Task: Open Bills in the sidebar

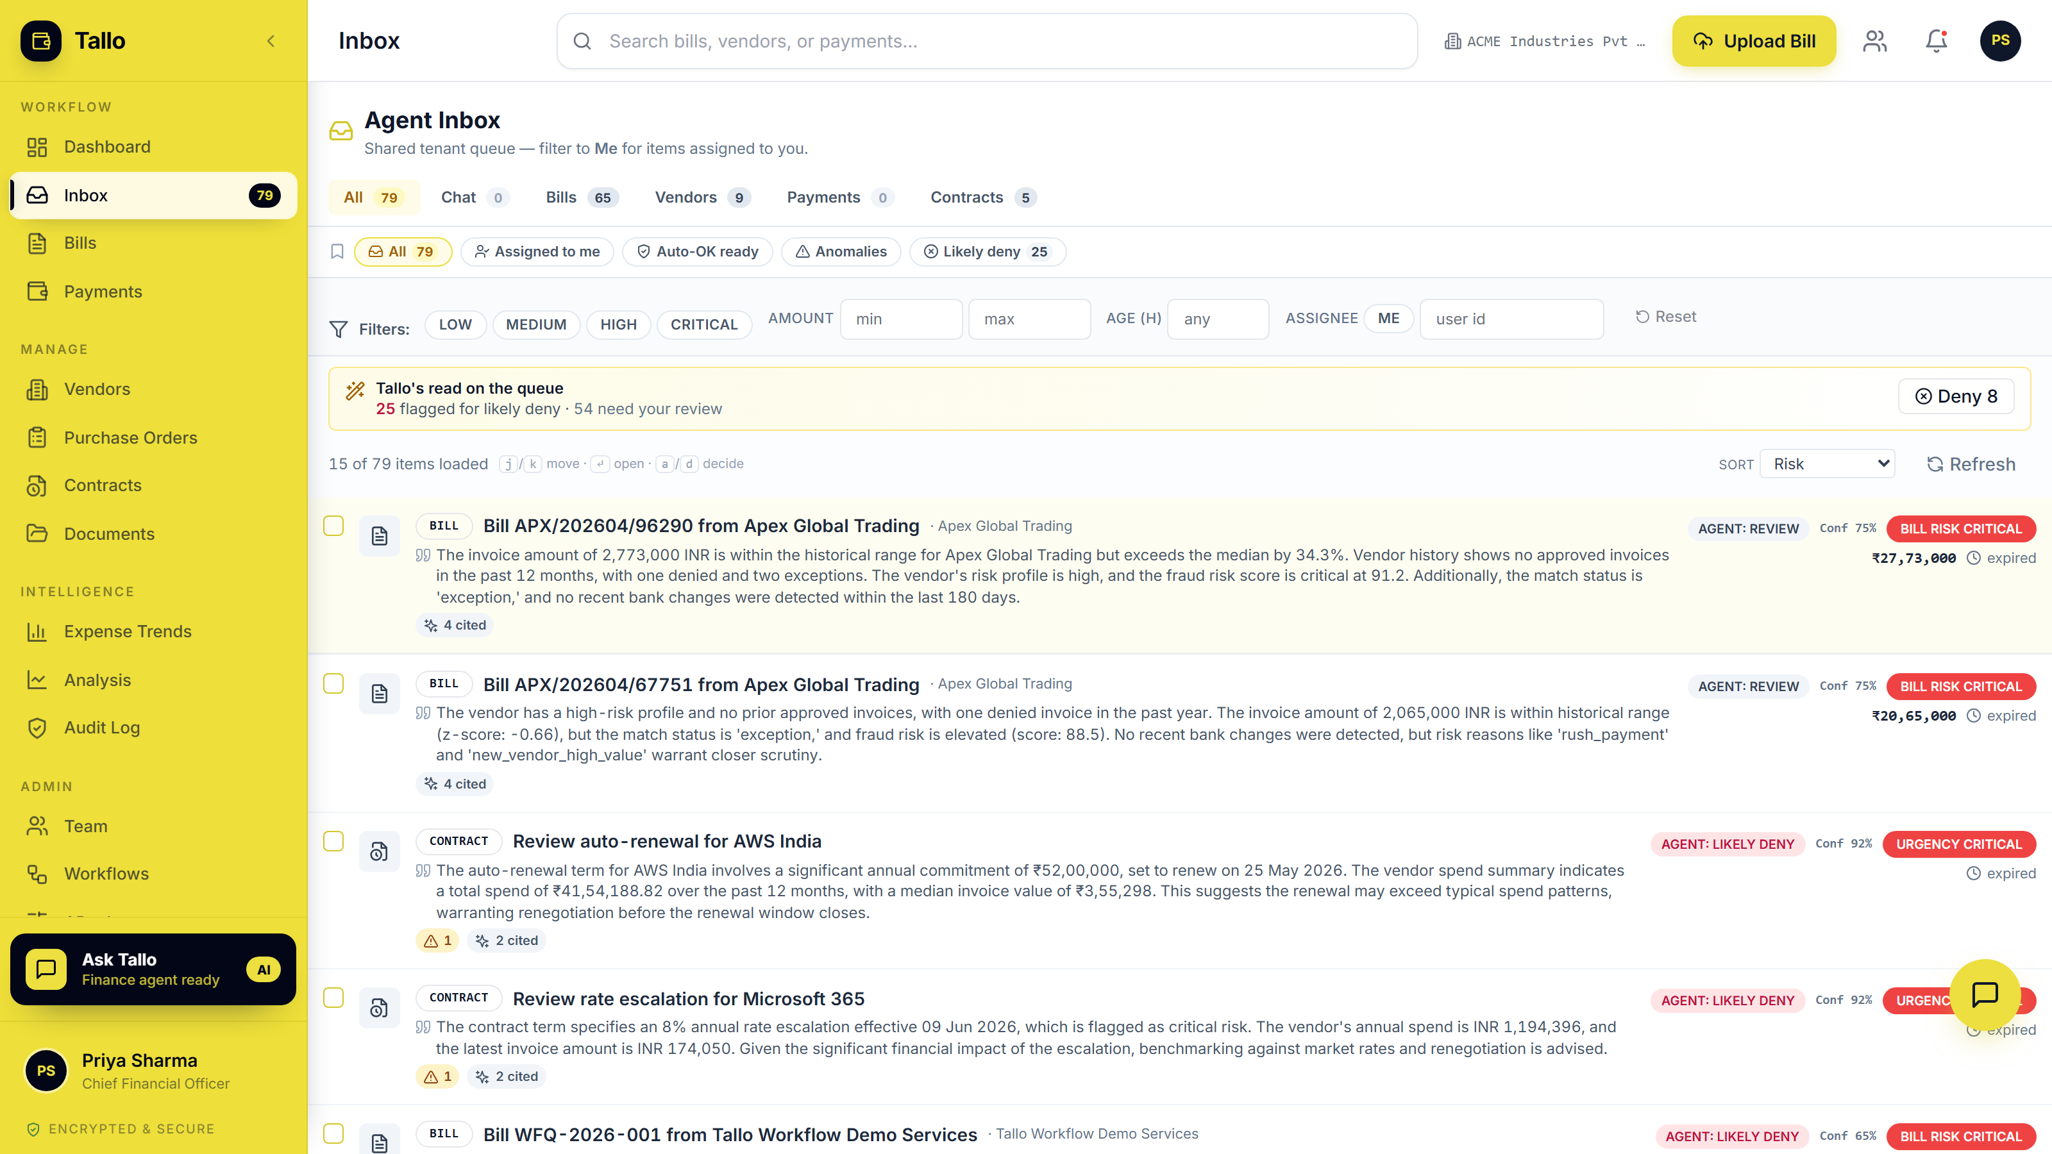Action: [153, 243]
